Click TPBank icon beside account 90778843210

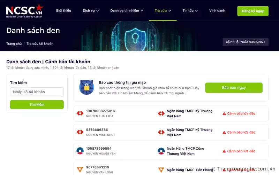click(x=80, y=169)
